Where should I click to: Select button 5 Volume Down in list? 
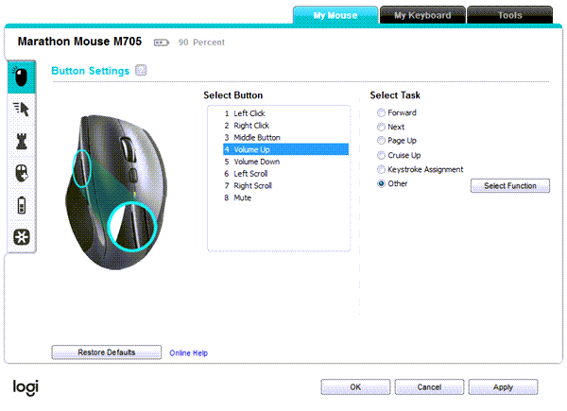click(x=285, y=162)
